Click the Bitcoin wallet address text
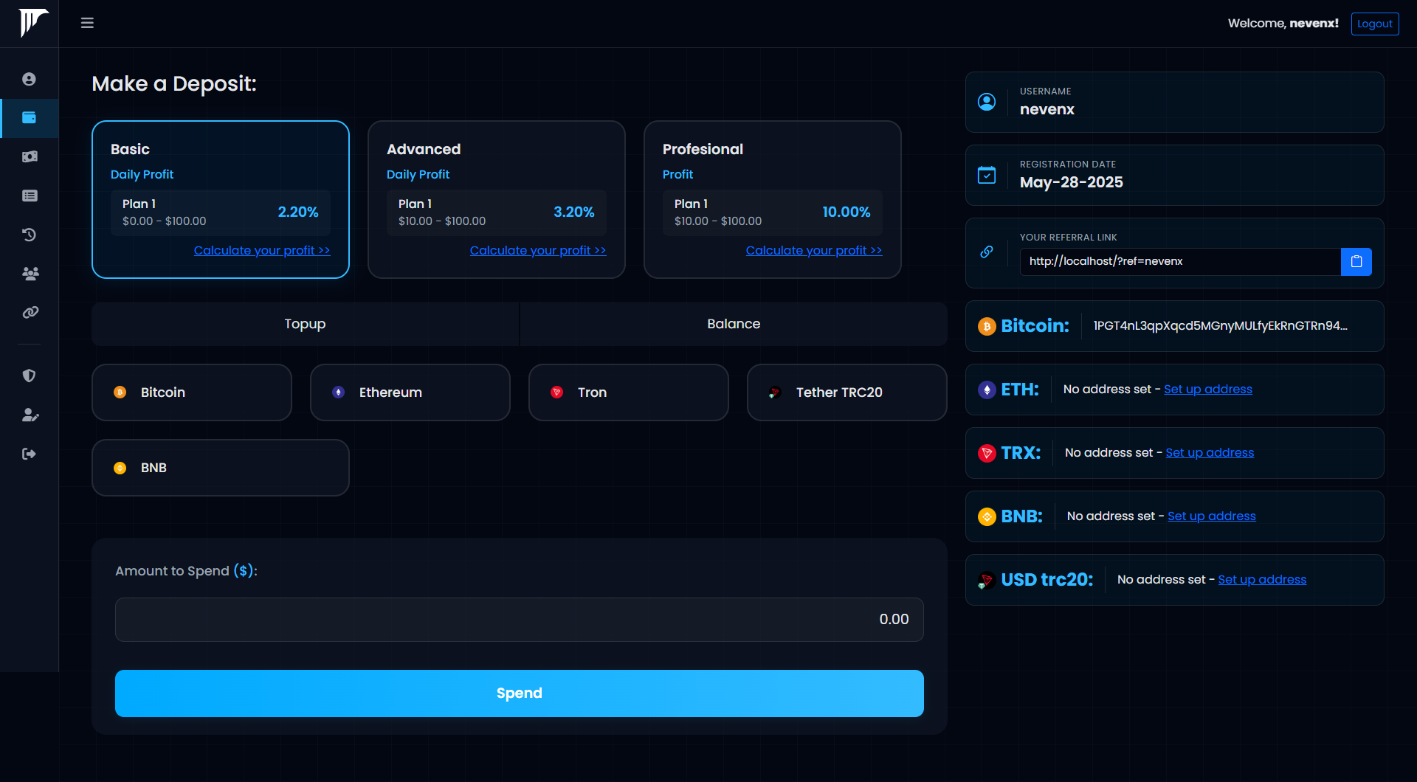Image resolution: width=1417 pixels, height=782 pixels. [x=1221, y=326]
